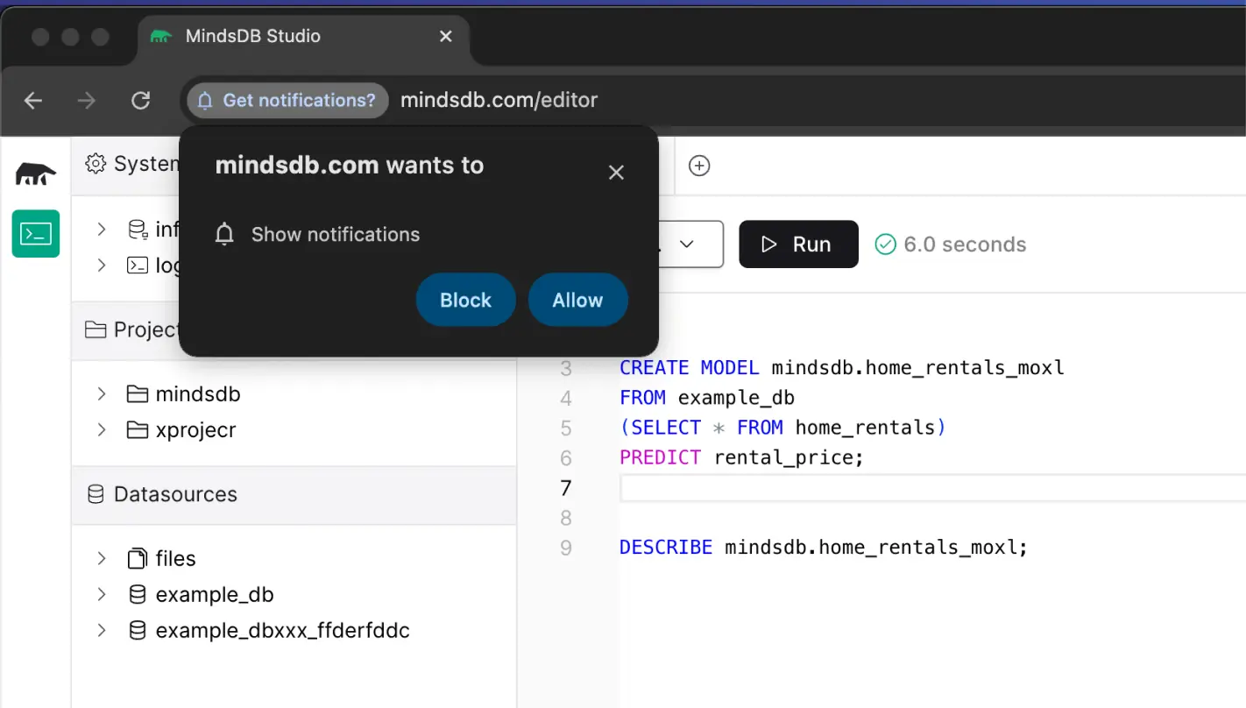This screenshot has height=708, width=1246.
Task: Click the log table terminal icon
Action: [x=138, y=265]
